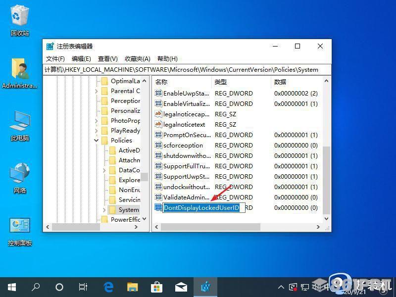Click the Policies folder icon in tree

click(104, 141)
